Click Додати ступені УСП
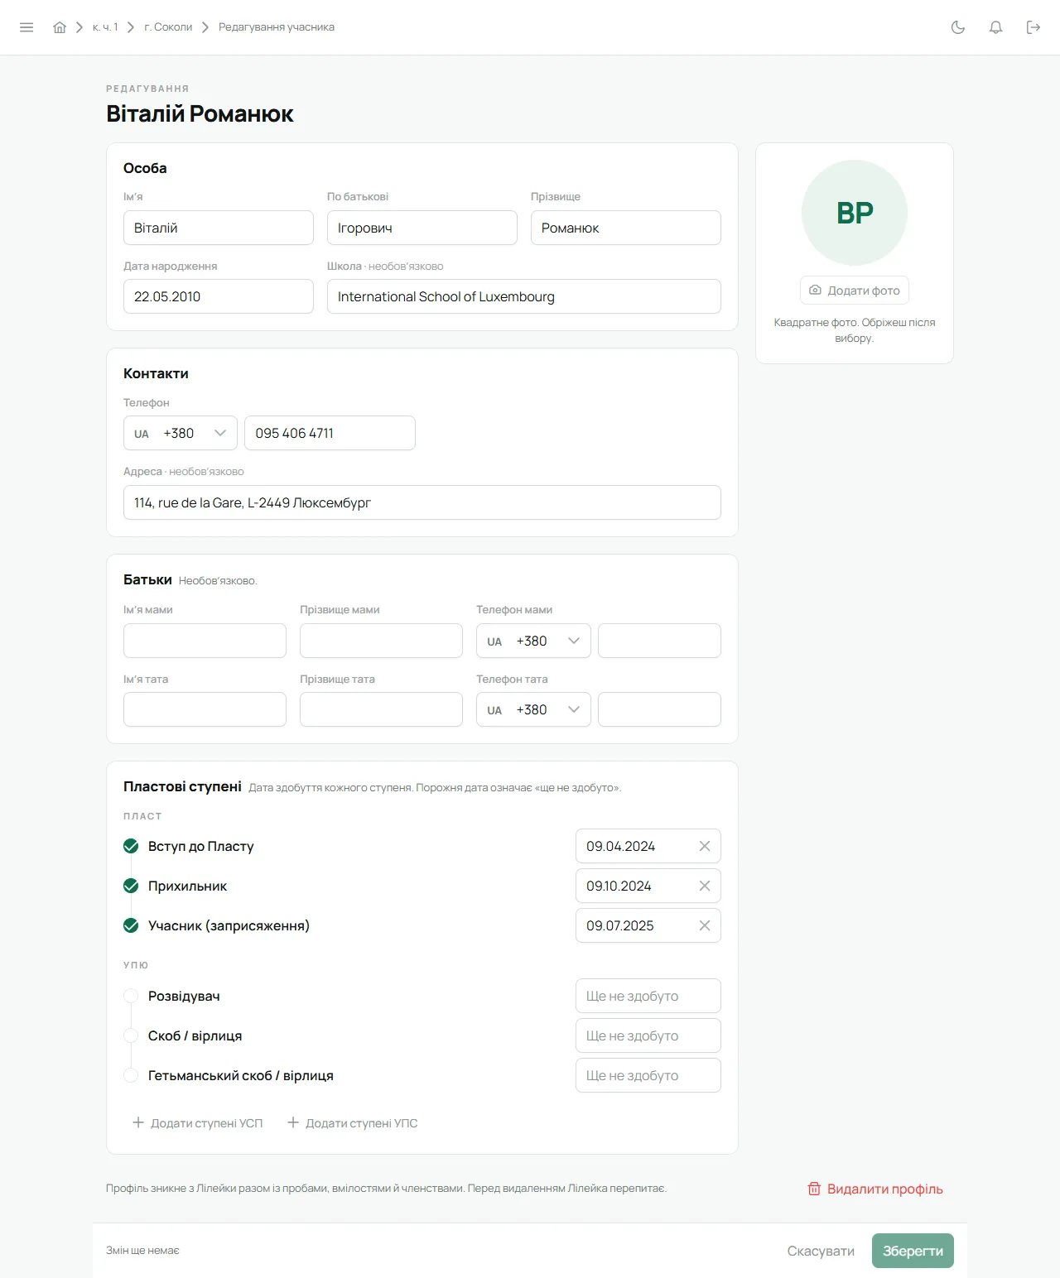The width and height of the screenshot is (1060, 1278). [x=198, y=1123]
